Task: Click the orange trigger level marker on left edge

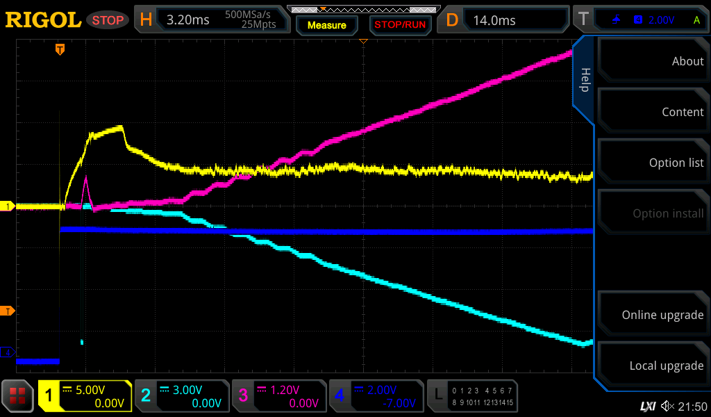Action: [x=8, y=311]
